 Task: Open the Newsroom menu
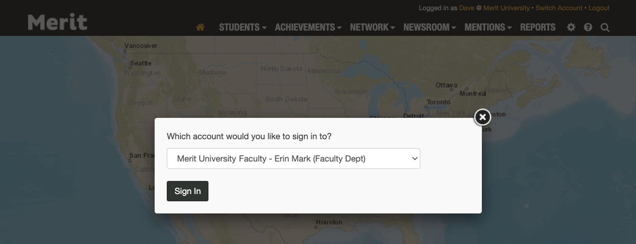click(429, 28)
